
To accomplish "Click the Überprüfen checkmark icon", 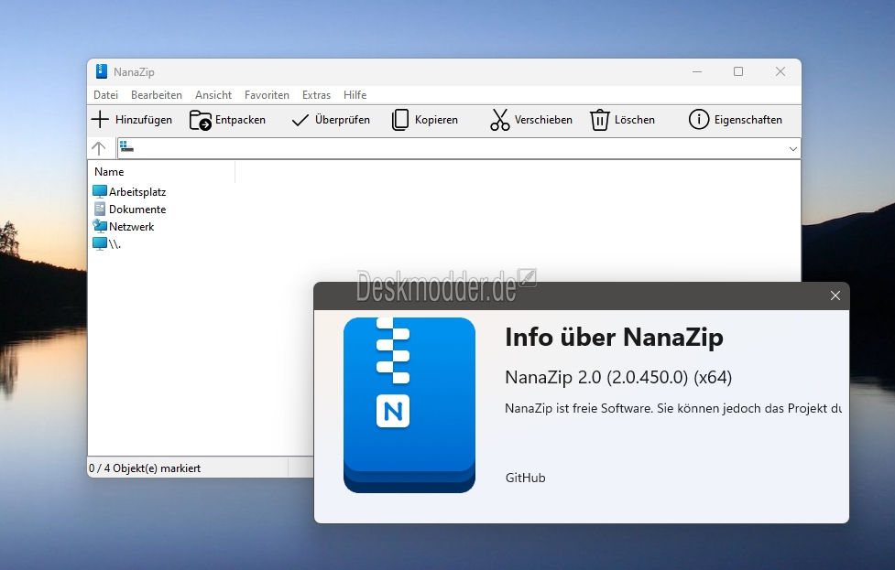I will coord(300,120).
